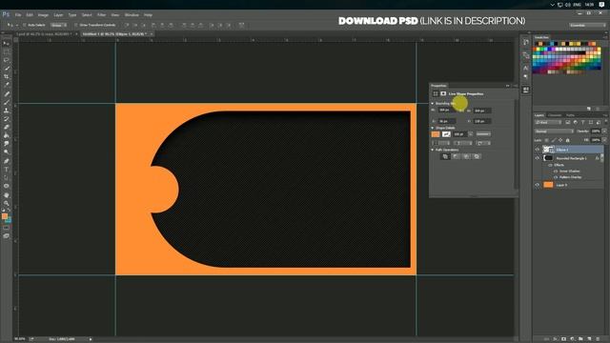Select the Quick Selection tool

pyautogui.click(x=7, y=69)
